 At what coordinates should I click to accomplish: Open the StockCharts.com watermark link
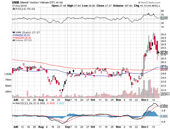point(149,2)
